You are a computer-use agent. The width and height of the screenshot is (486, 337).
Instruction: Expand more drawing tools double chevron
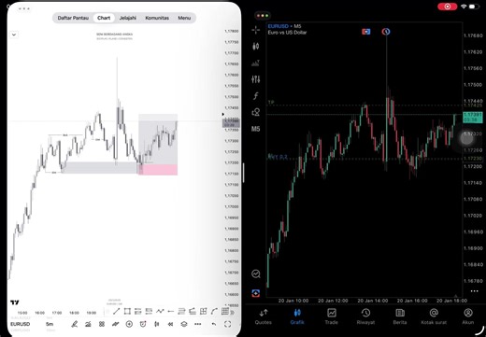[233, 312]
